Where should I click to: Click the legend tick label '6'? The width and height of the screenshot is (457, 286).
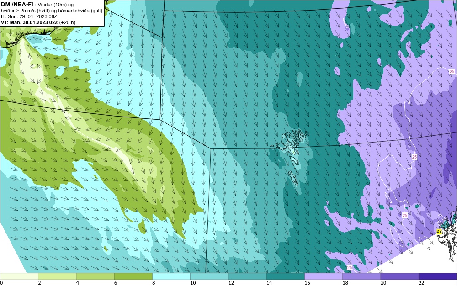(116, 283)
